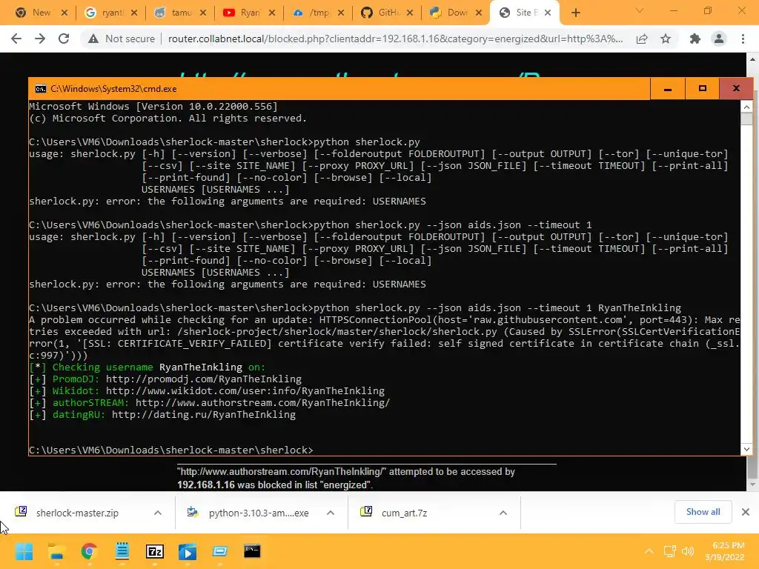Maximize the cmd.exe window
Screen dimensions: 759x569
(703, 89)
